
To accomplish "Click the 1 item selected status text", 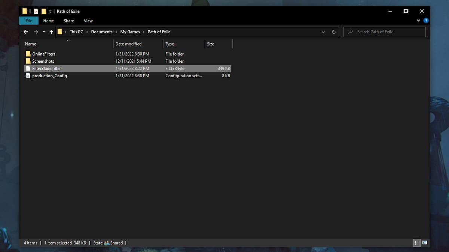I will click(58, 243).
